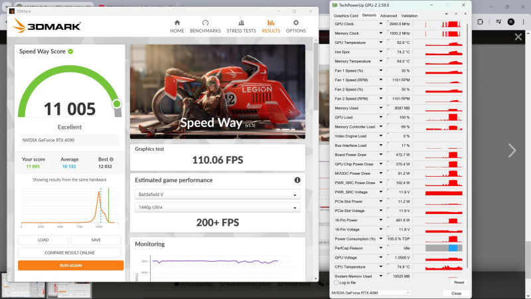Take a GPU-Z screenshot with the camera icon
Viewport: 531px width, 299px height.
click(x=446, y=14)
